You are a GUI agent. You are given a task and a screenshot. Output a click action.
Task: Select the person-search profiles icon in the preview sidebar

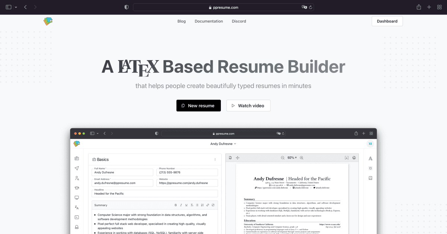point(77,178)
